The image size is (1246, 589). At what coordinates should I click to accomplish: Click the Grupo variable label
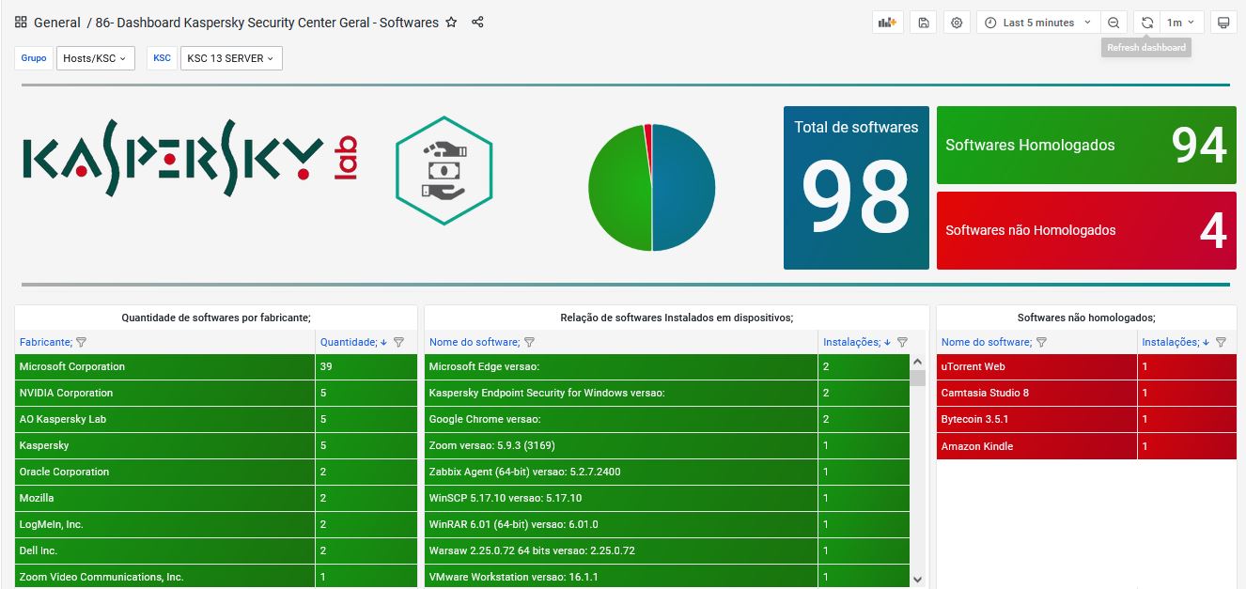(x=34, y=58)
